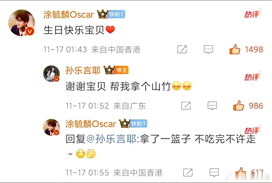
Task: Open 孙乐言耶's small avatar picture
Action: (x=51, y=74)
